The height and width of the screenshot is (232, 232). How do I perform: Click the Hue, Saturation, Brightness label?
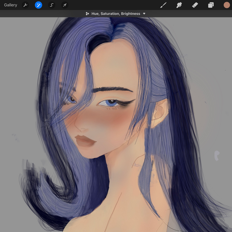[116, 13]
